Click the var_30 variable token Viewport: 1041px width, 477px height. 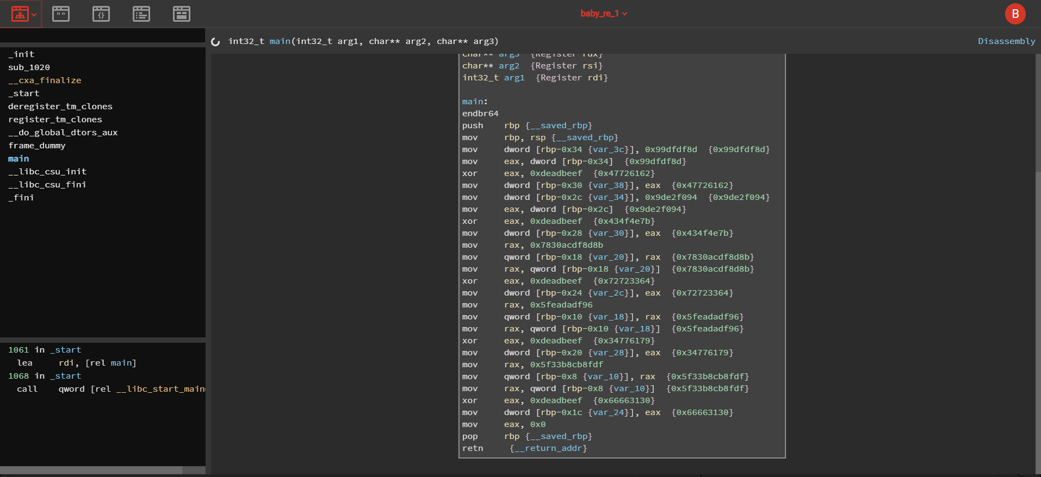pos(609,233)
